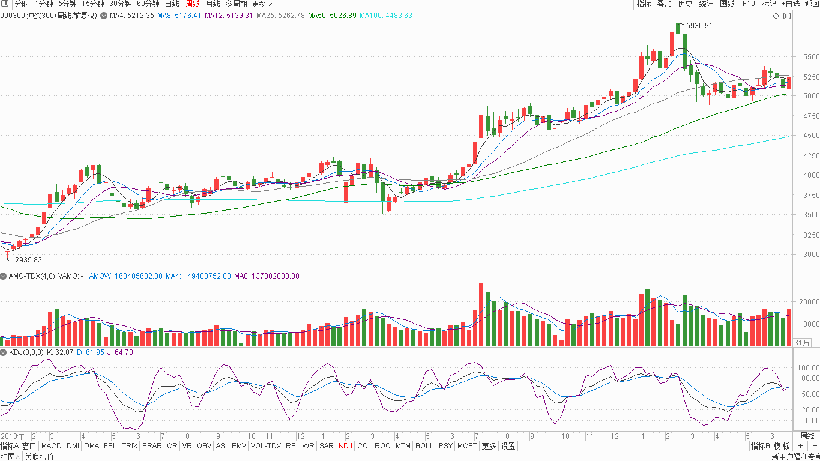Switch indicator to CR
This screenshot has width=820, height=461.
[172, 446]
